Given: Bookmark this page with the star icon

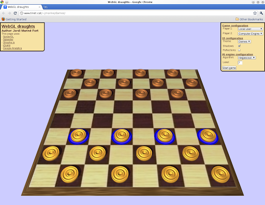Looking at the screenshot, I should point(255,13).
